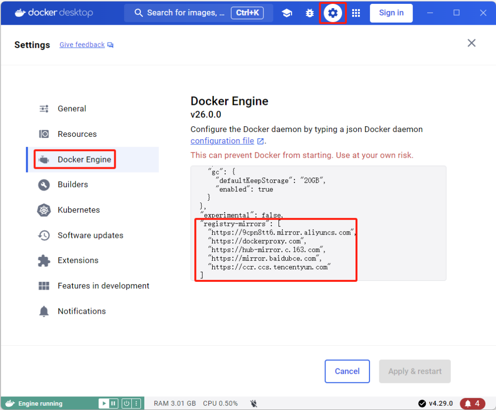The width and height of the screenshot is (496, 410).
Task: Open the engine more options menu
Action: click(136, 403)
